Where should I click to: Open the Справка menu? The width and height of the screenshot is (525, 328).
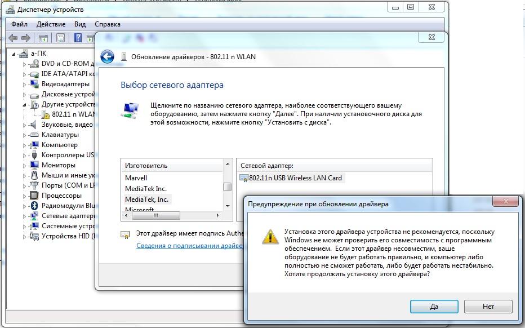click(x=108, y=24)
